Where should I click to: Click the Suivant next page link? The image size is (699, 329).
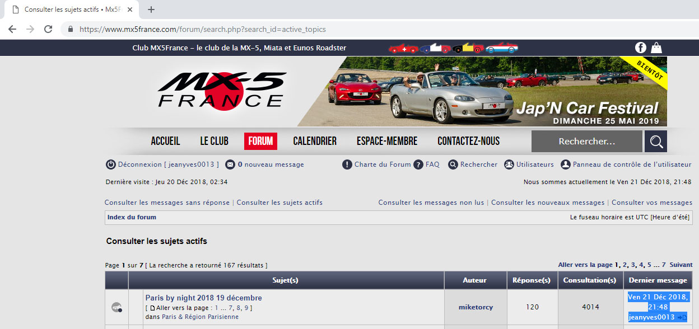(681, 265)
